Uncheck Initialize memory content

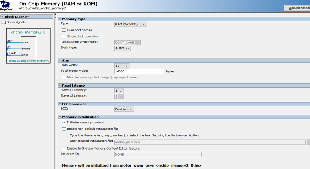[x=64, y=122]
